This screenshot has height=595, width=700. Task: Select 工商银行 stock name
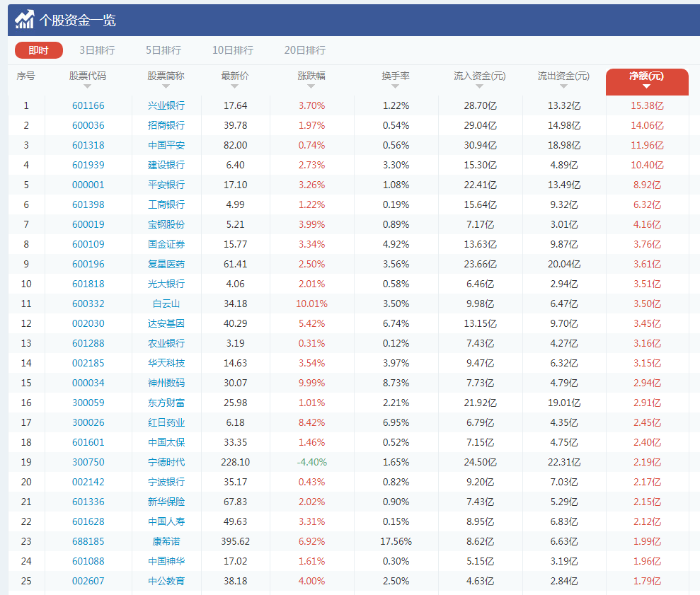(x=166, y=204)
